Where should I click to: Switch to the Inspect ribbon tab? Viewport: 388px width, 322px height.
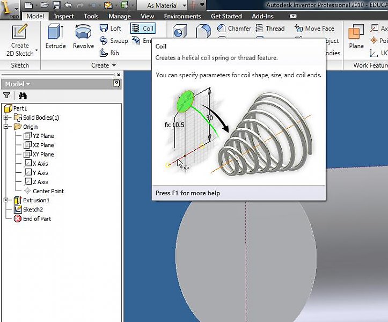click(64, 16)
